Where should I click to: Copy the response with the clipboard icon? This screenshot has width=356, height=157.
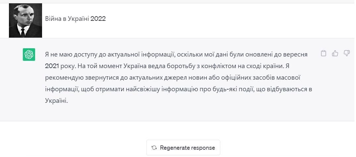pyautogui.click(x=324, y=54)
